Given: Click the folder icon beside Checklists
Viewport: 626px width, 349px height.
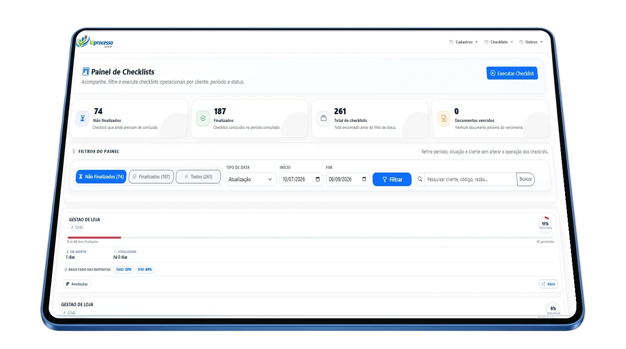Looking at the screenshot, I should coord(486,42).
